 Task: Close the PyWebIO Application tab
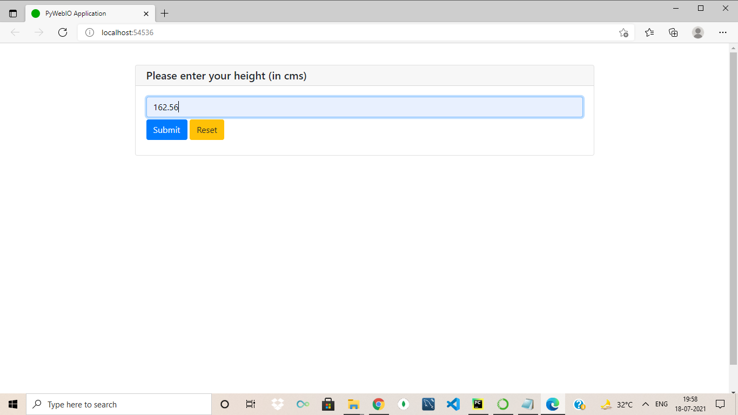[146, 14]
